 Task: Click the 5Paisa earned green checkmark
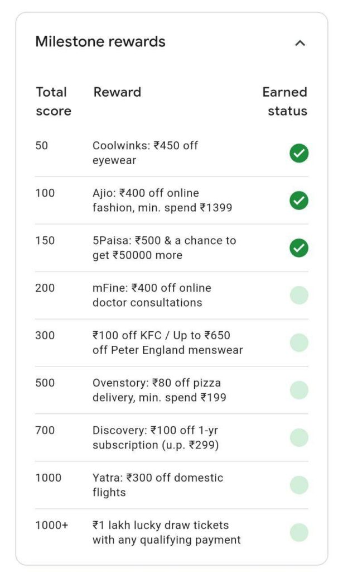299,248
